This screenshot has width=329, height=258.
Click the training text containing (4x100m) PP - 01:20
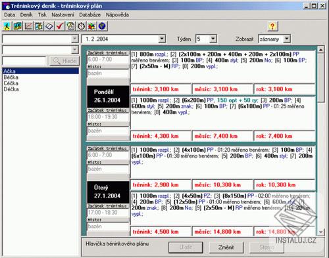click(223, 162)
